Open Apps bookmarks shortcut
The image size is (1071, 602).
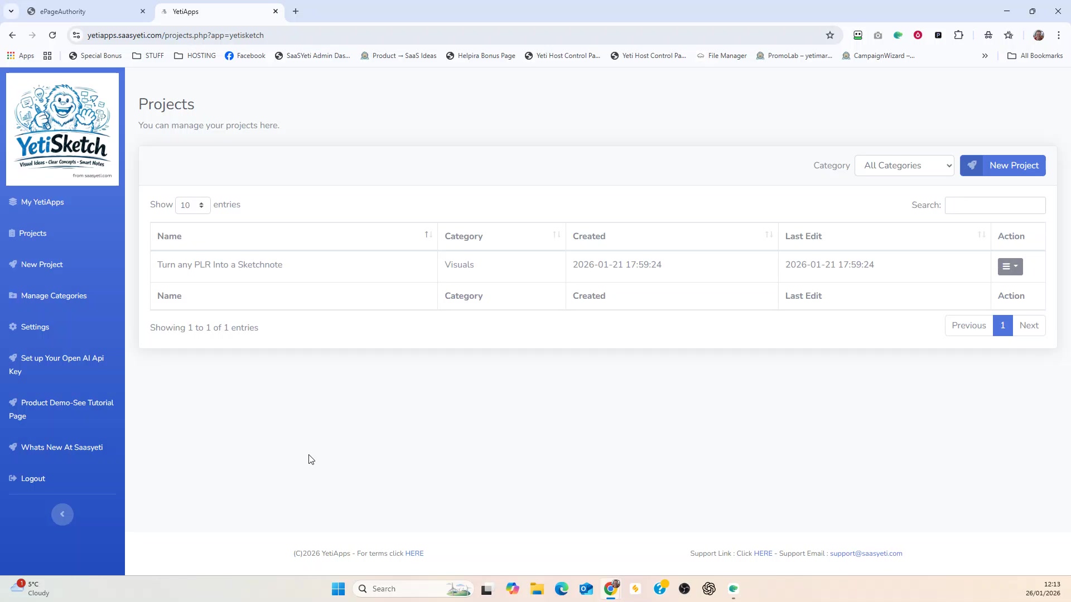[x=21, y=56]
